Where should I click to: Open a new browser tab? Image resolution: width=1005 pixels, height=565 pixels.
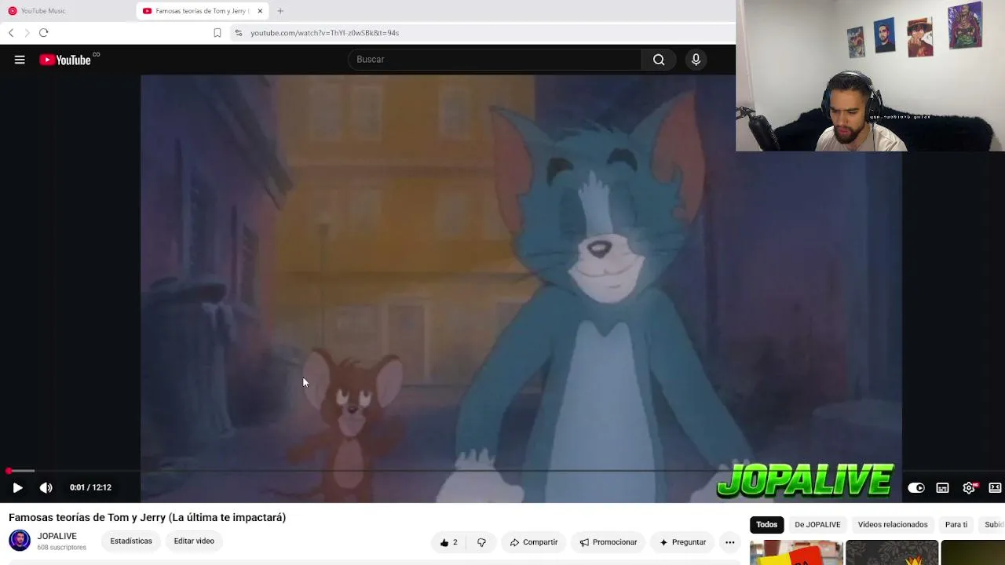coord(280,11)
